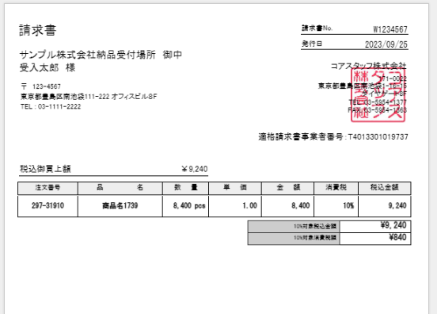This screenshot has height=314, width=437.
Task: Click the 10%対象消費税額 summary label
Action: 294,239
